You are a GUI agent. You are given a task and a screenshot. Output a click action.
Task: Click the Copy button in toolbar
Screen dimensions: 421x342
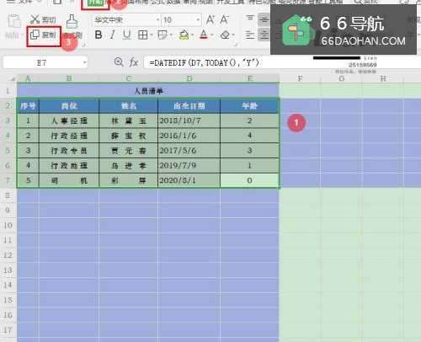(x=43, y=35)
